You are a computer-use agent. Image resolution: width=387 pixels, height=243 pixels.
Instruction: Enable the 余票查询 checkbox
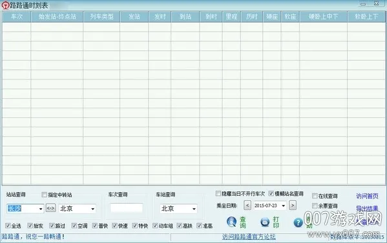(315, 206)
